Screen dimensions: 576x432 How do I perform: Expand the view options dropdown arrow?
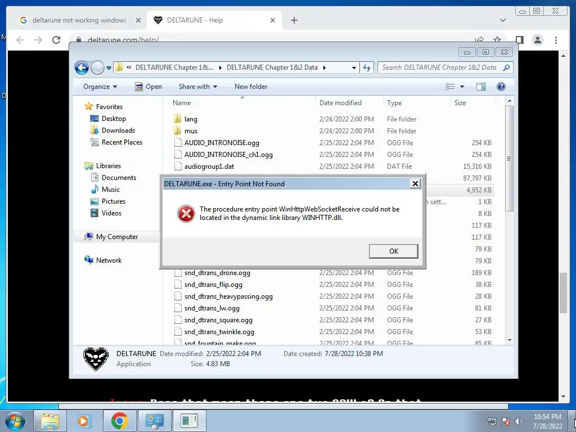tap(462, 87)
